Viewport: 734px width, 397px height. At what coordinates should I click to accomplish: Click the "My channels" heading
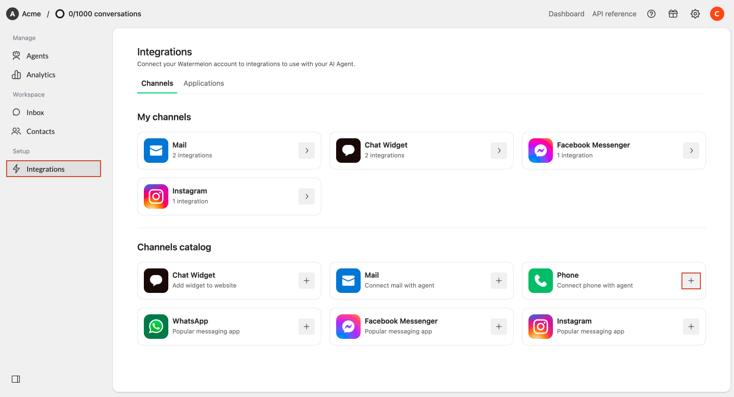164,117
